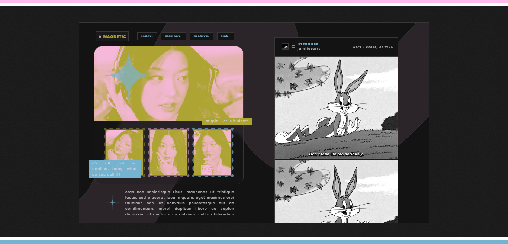
Task: Click the 'cras nec scelerisque risus' description paragraph
Action: (x=180, y=203)
